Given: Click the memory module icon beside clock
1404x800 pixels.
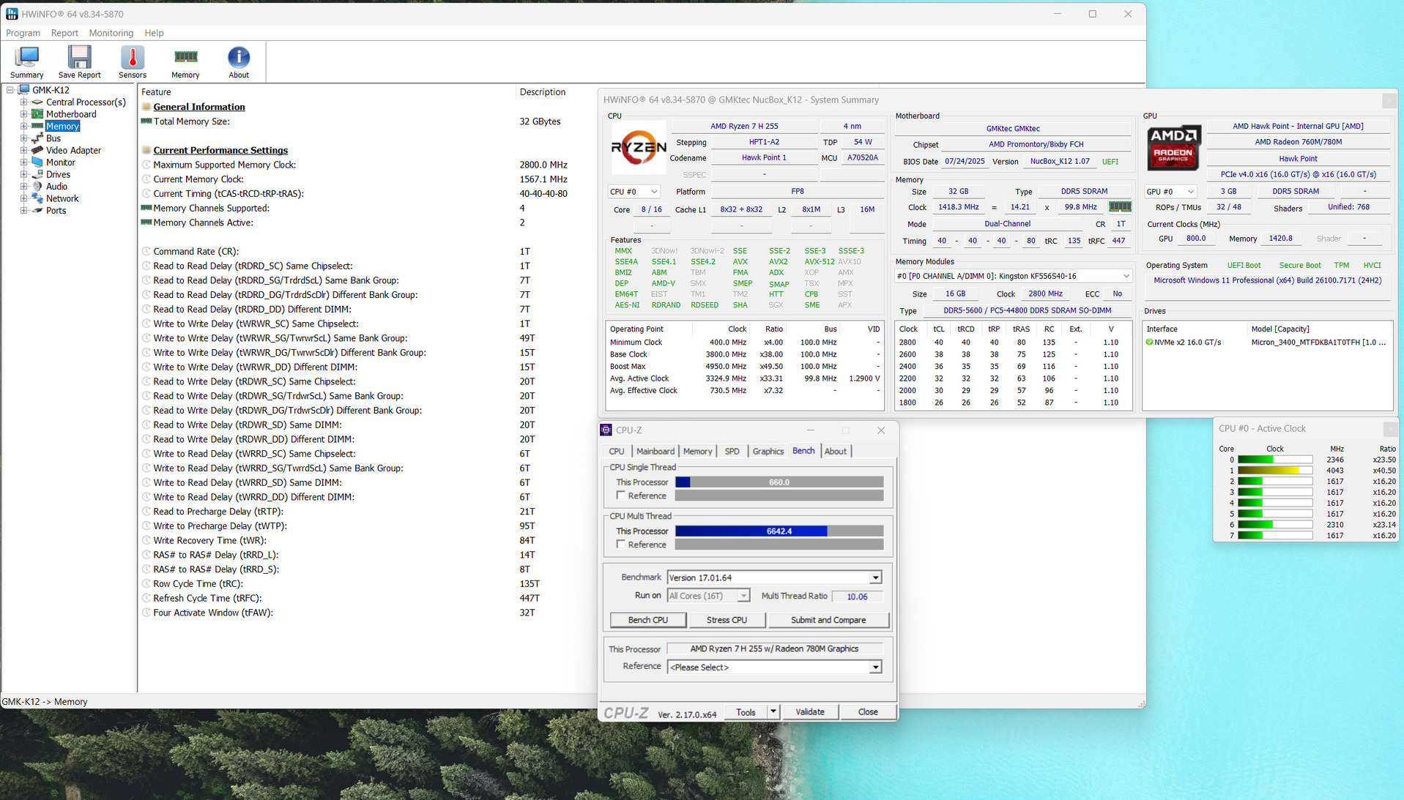Looking at the screenshot, I should tap(1120, 207).
